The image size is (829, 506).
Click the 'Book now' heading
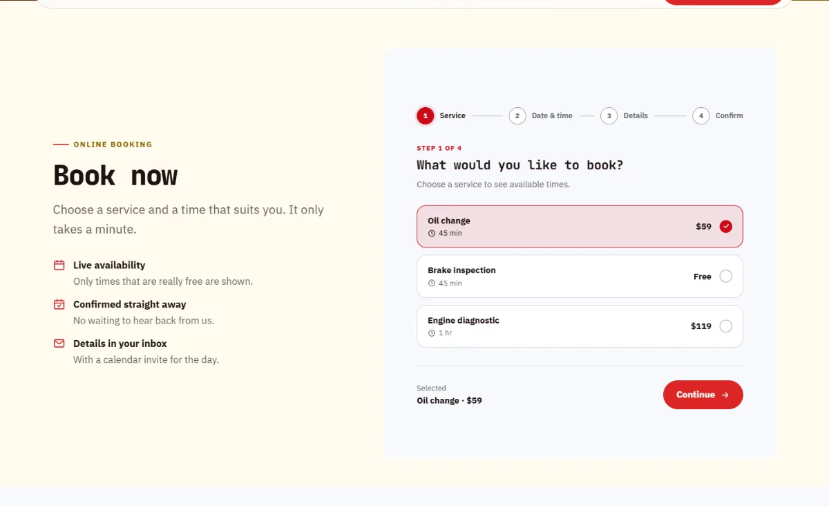pyautogui.click(x=115, y=176)
